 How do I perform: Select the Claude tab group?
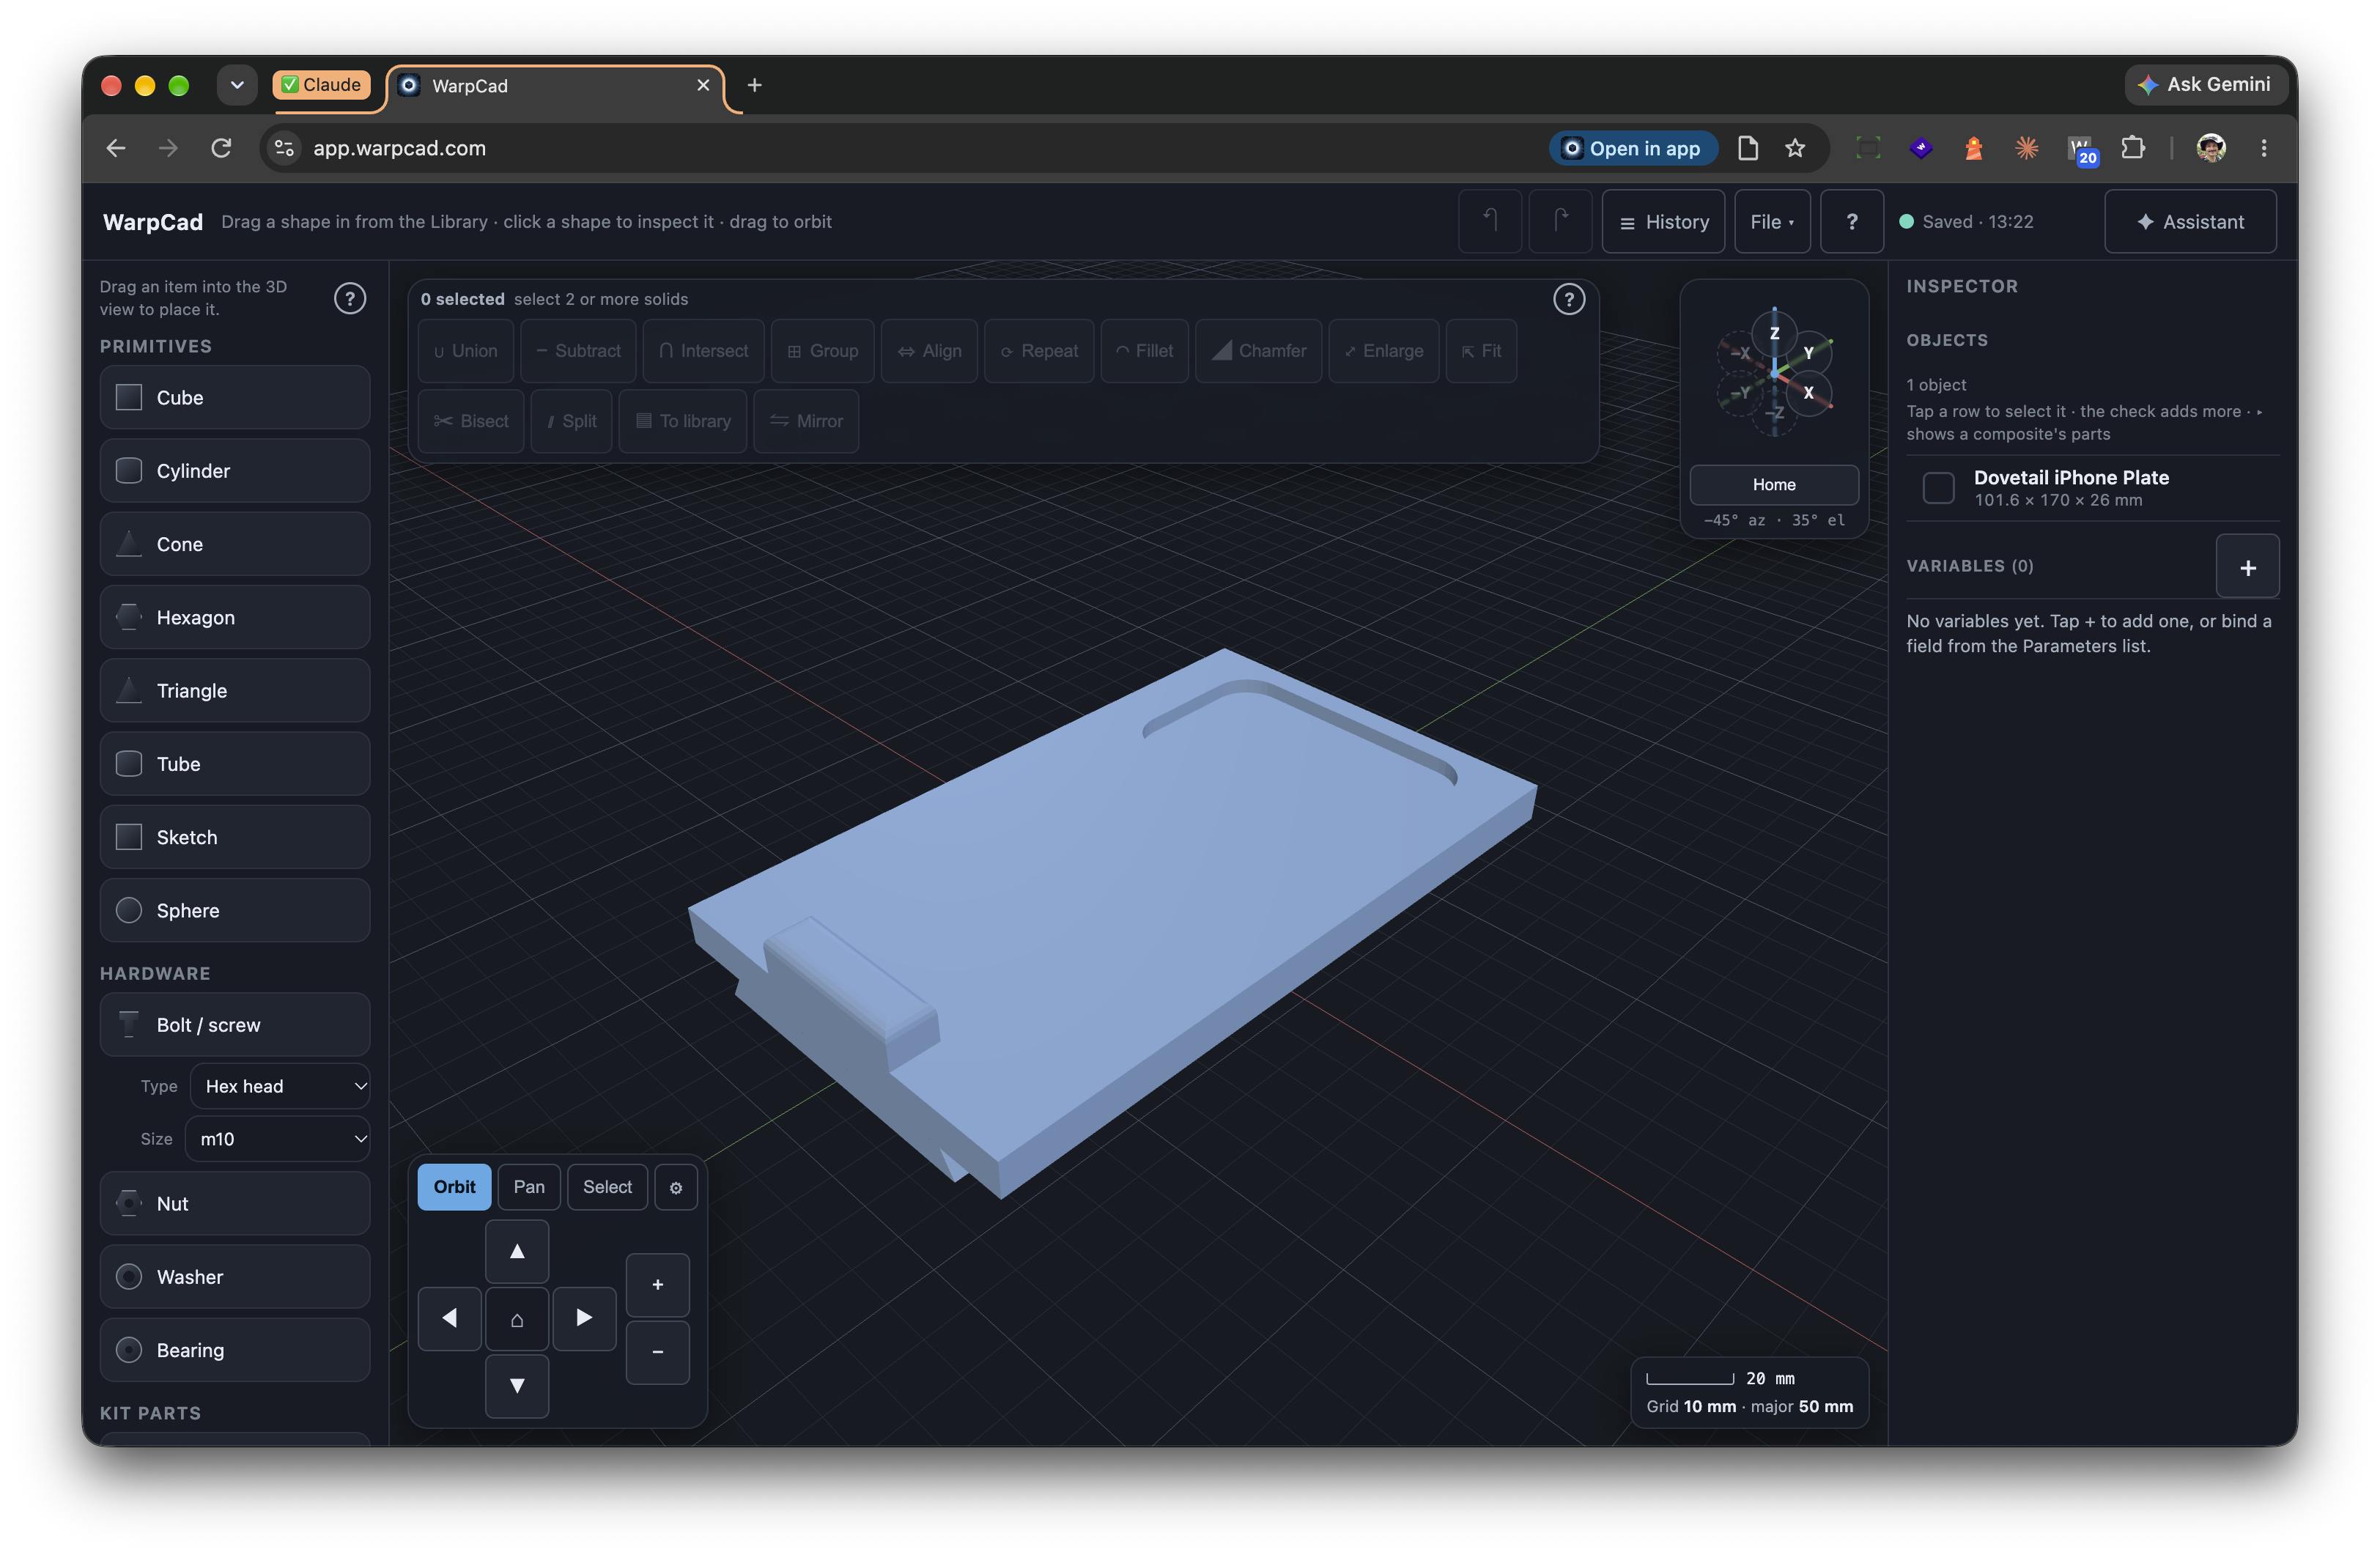(321, 85)
